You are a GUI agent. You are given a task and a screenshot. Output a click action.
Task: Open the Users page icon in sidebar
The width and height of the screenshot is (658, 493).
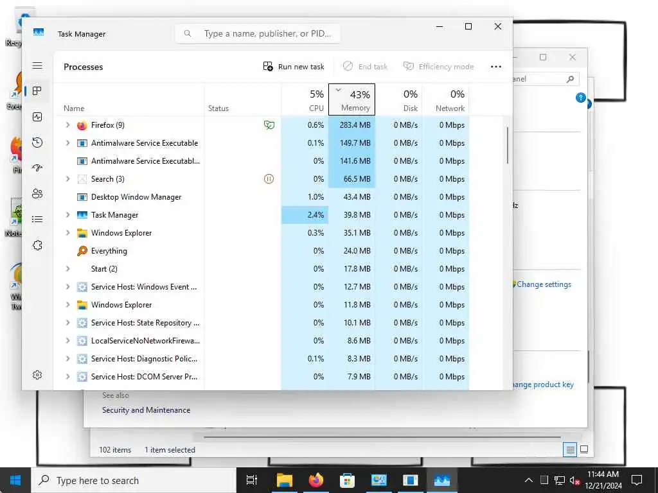tap(37, 194)
